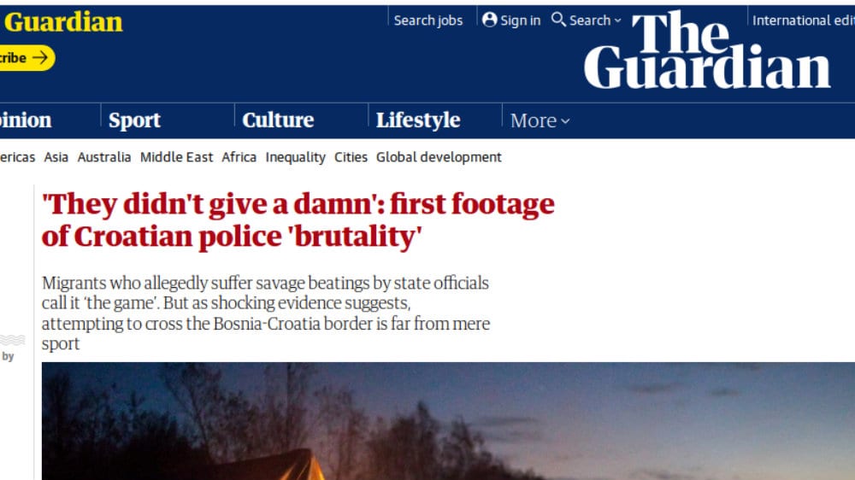The height and width of the screenshot is (480, 855).
Task: Open the Sport section tab
Action: [135, 120]
